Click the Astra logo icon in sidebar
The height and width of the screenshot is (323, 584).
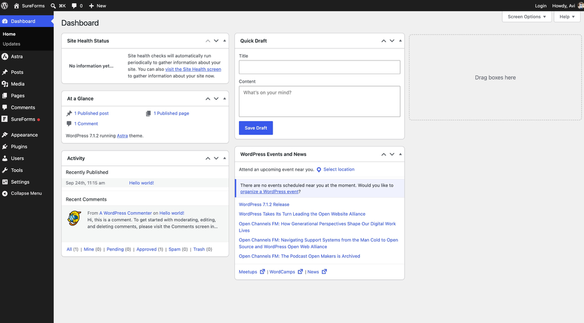(x=5, y=56)
